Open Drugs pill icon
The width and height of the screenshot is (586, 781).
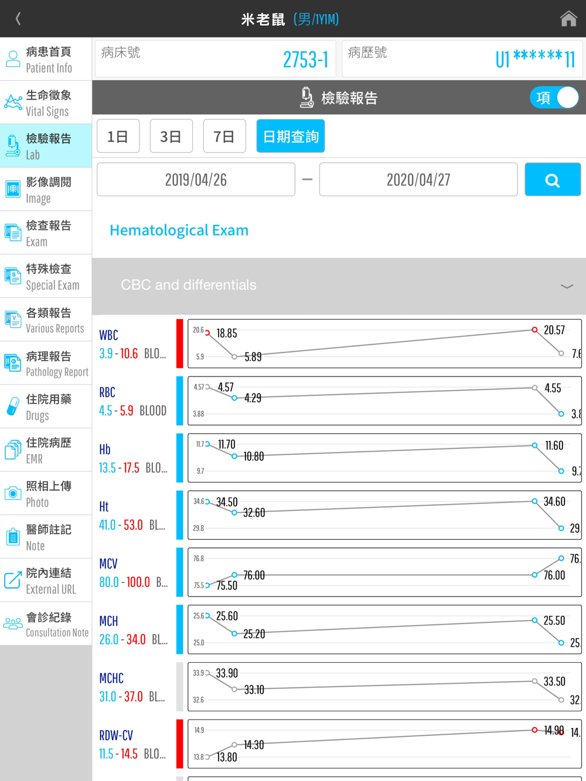[x=13, y=406]
